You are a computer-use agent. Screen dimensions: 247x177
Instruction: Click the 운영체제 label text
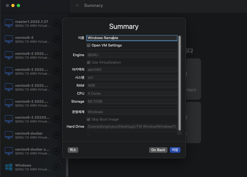78,112
